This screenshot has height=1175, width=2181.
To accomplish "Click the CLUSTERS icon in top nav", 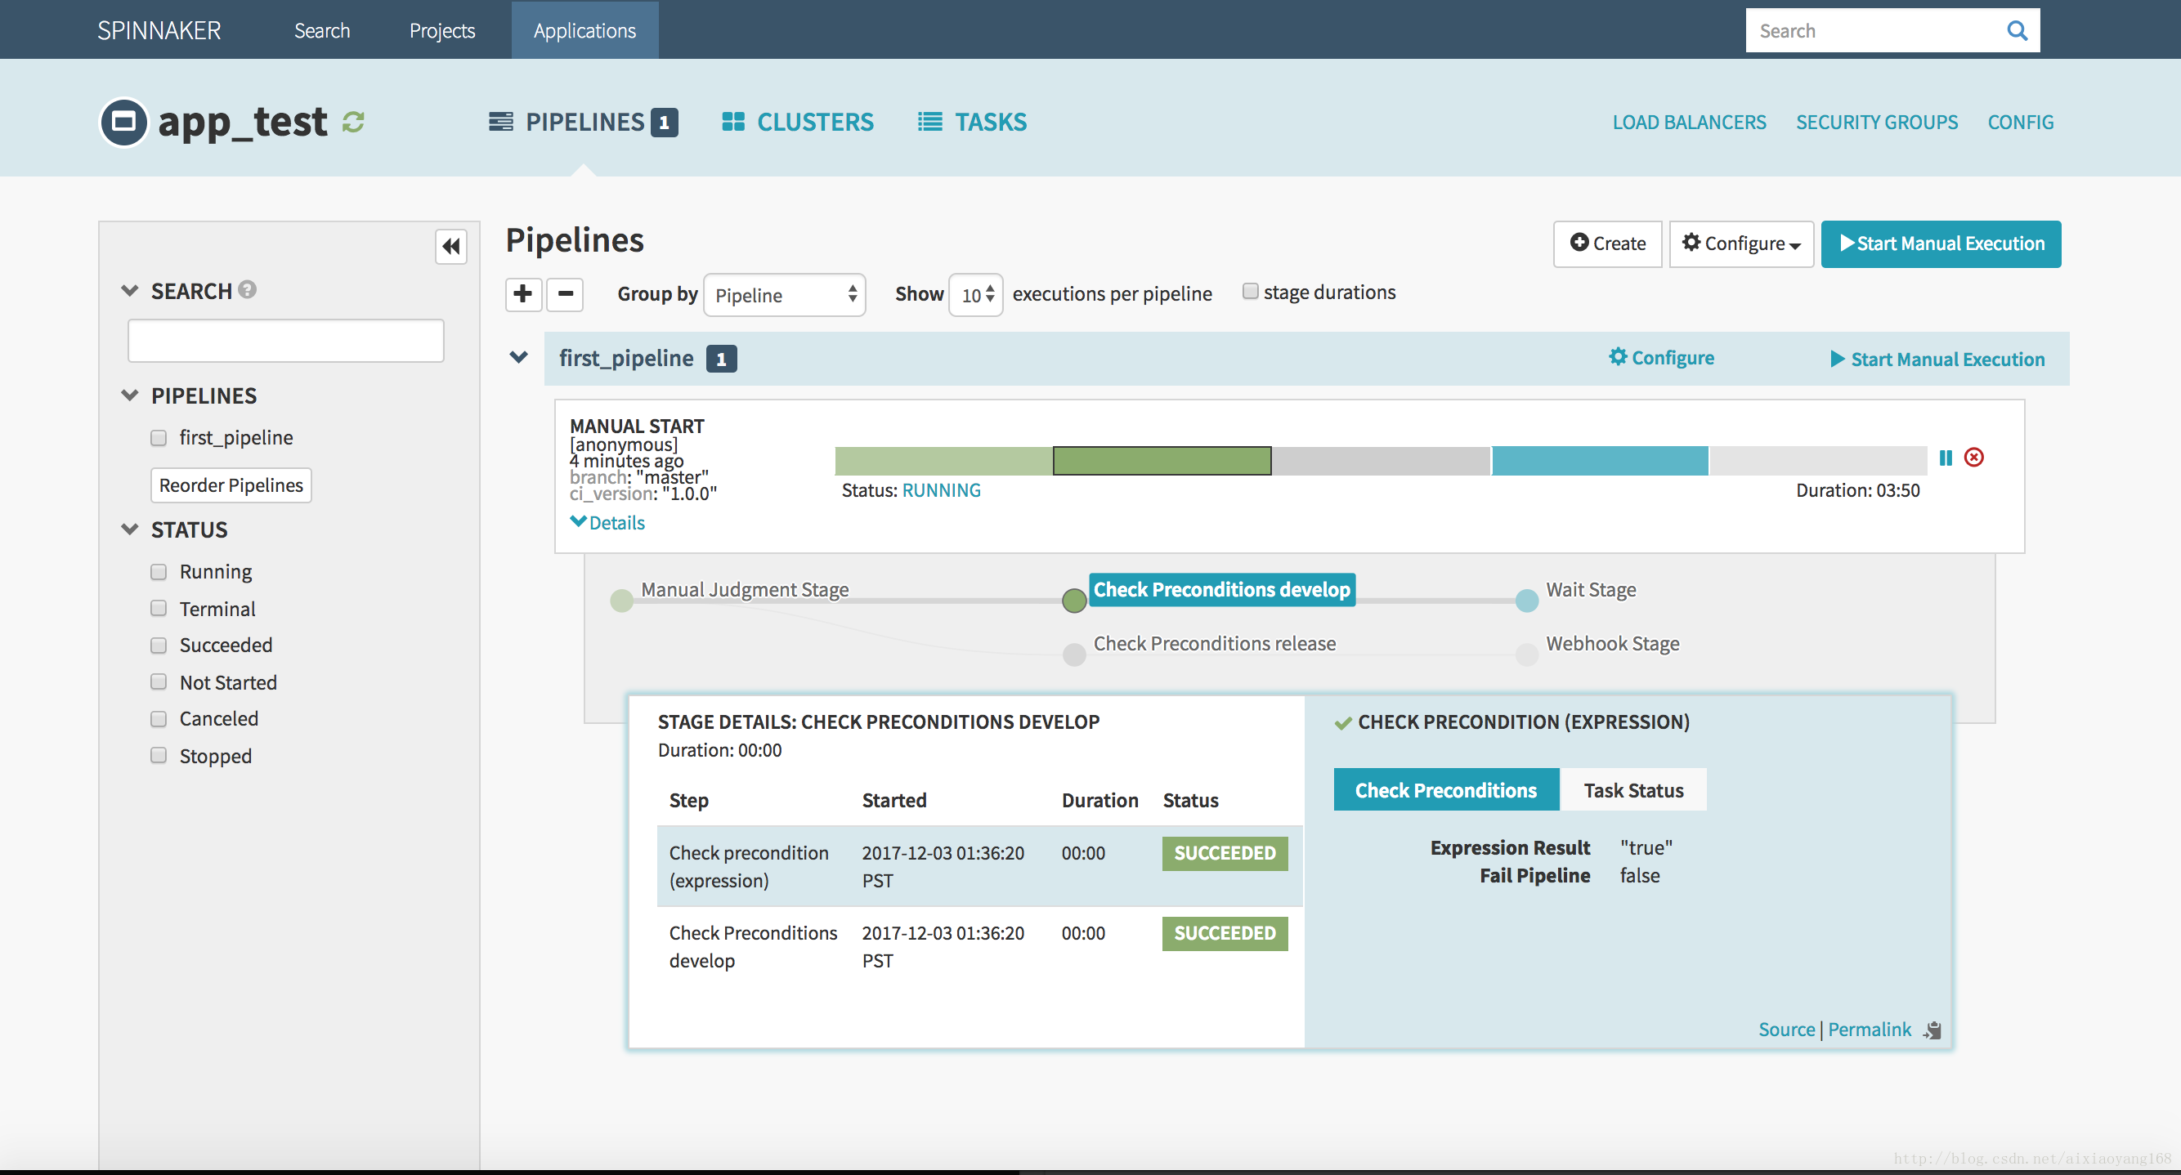I will coord(732,122).
